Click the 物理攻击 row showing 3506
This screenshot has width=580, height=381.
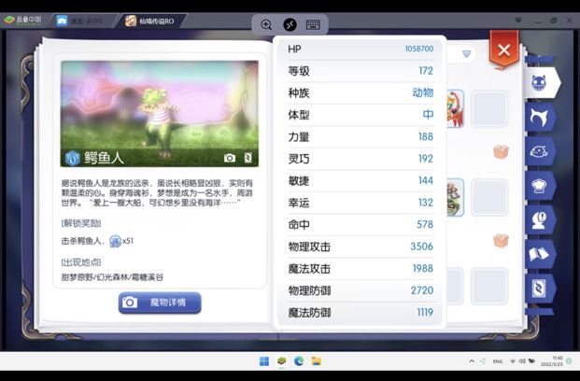tap(361, 247)
